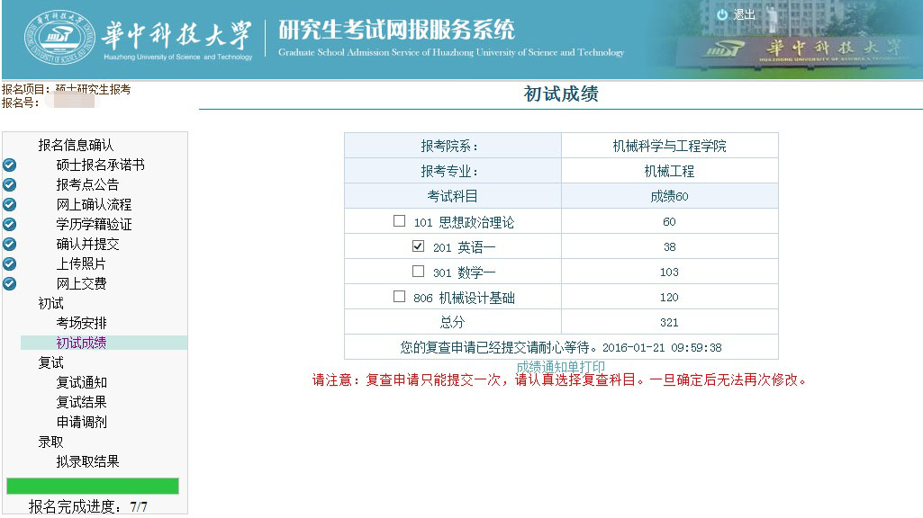This screenshot has width=923, height=518.
Task: Click checkmark icon beside 硕士报名承诺书
Action: pyautogui.click(x=10, y=165)
